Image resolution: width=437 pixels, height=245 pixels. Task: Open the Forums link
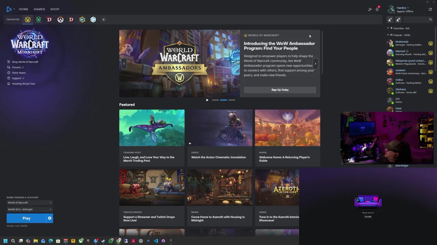point(15,67)
